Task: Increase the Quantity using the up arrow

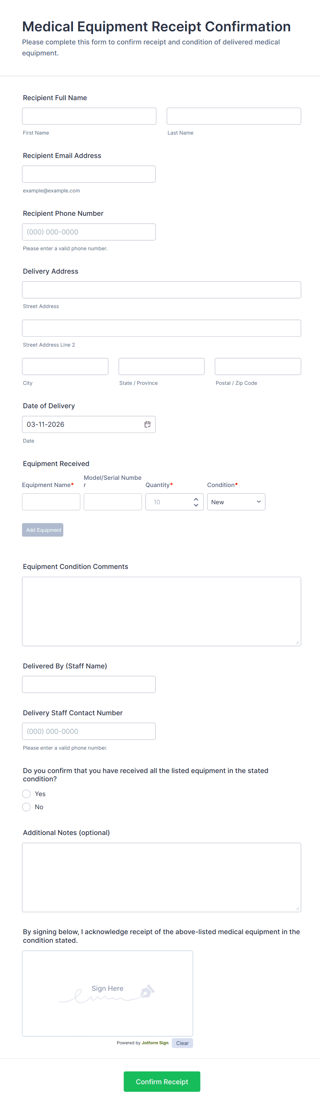Action: coord(196,499)
